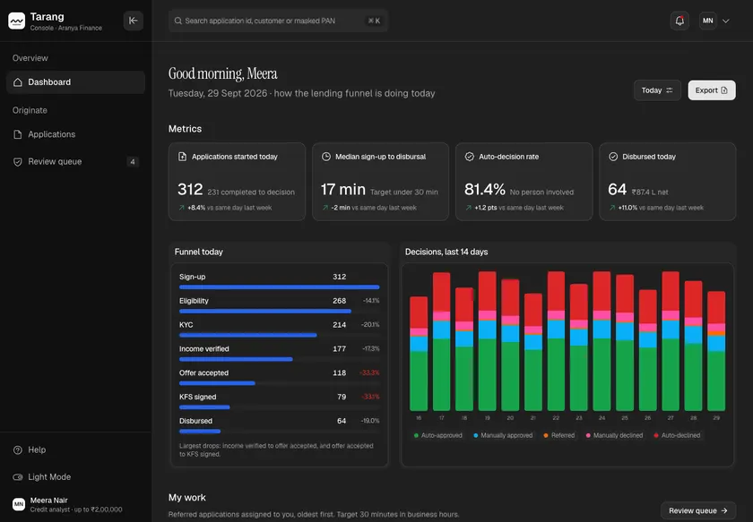Click the -33.3% drop on Offer accepted
The image size is (753, 522).
click(x=369, y=372)
